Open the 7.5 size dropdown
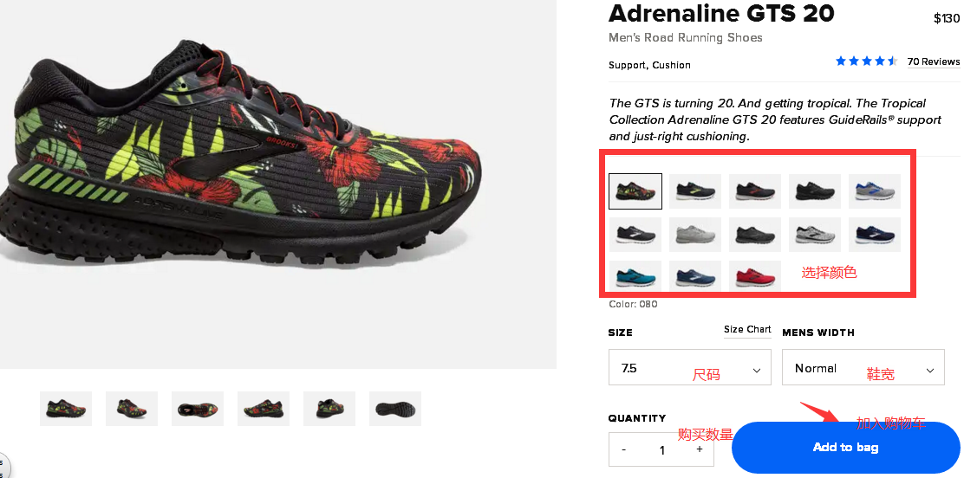Image resolution: width=964 pixels, height=478 pixels. 690,367
